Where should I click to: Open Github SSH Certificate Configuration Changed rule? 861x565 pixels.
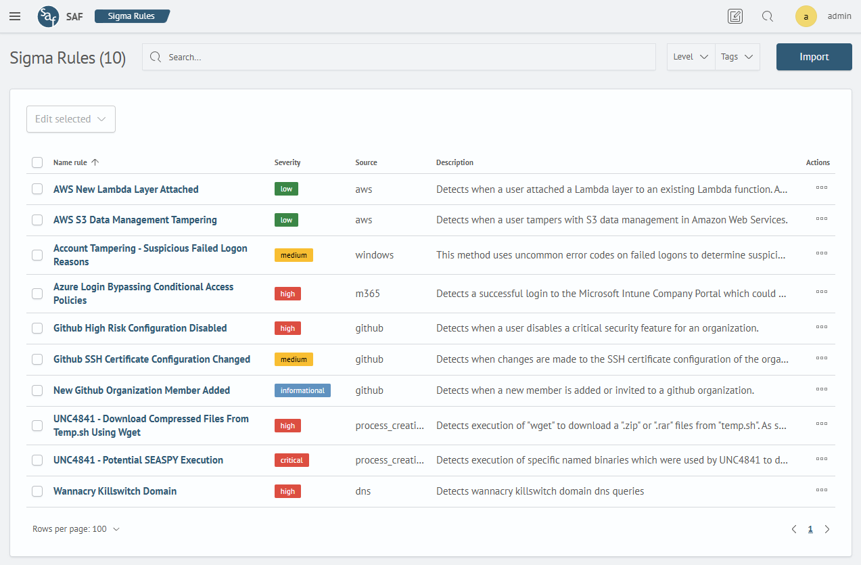(x=152, y=359)
